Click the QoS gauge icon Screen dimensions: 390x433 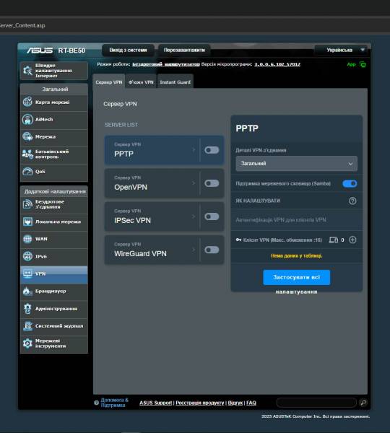click(x=27, y=172)
